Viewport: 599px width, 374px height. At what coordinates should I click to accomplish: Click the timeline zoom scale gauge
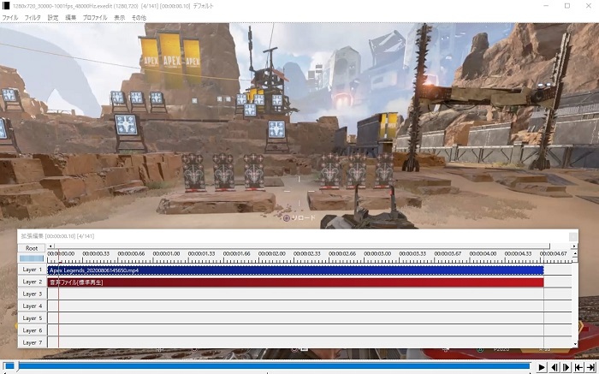[32, 258]
